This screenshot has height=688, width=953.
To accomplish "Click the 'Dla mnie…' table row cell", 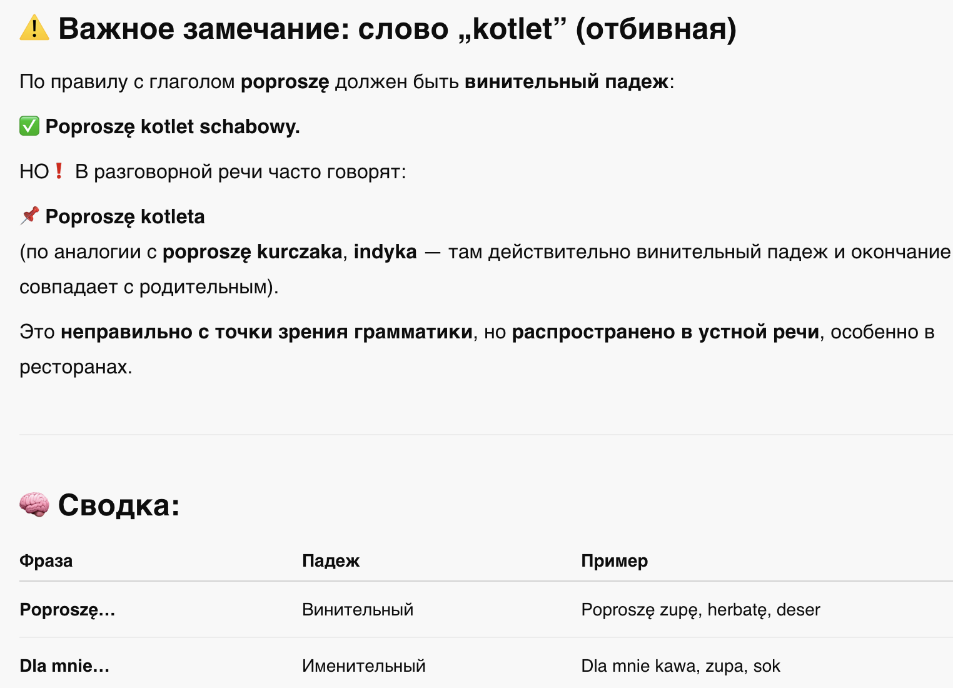I will tap(64, 666).
